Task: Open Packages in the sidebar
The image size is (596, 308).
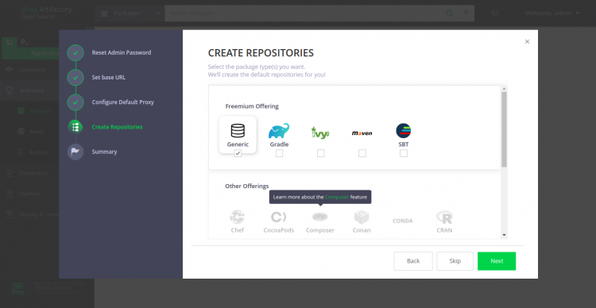Action: [x=40, y=111]
